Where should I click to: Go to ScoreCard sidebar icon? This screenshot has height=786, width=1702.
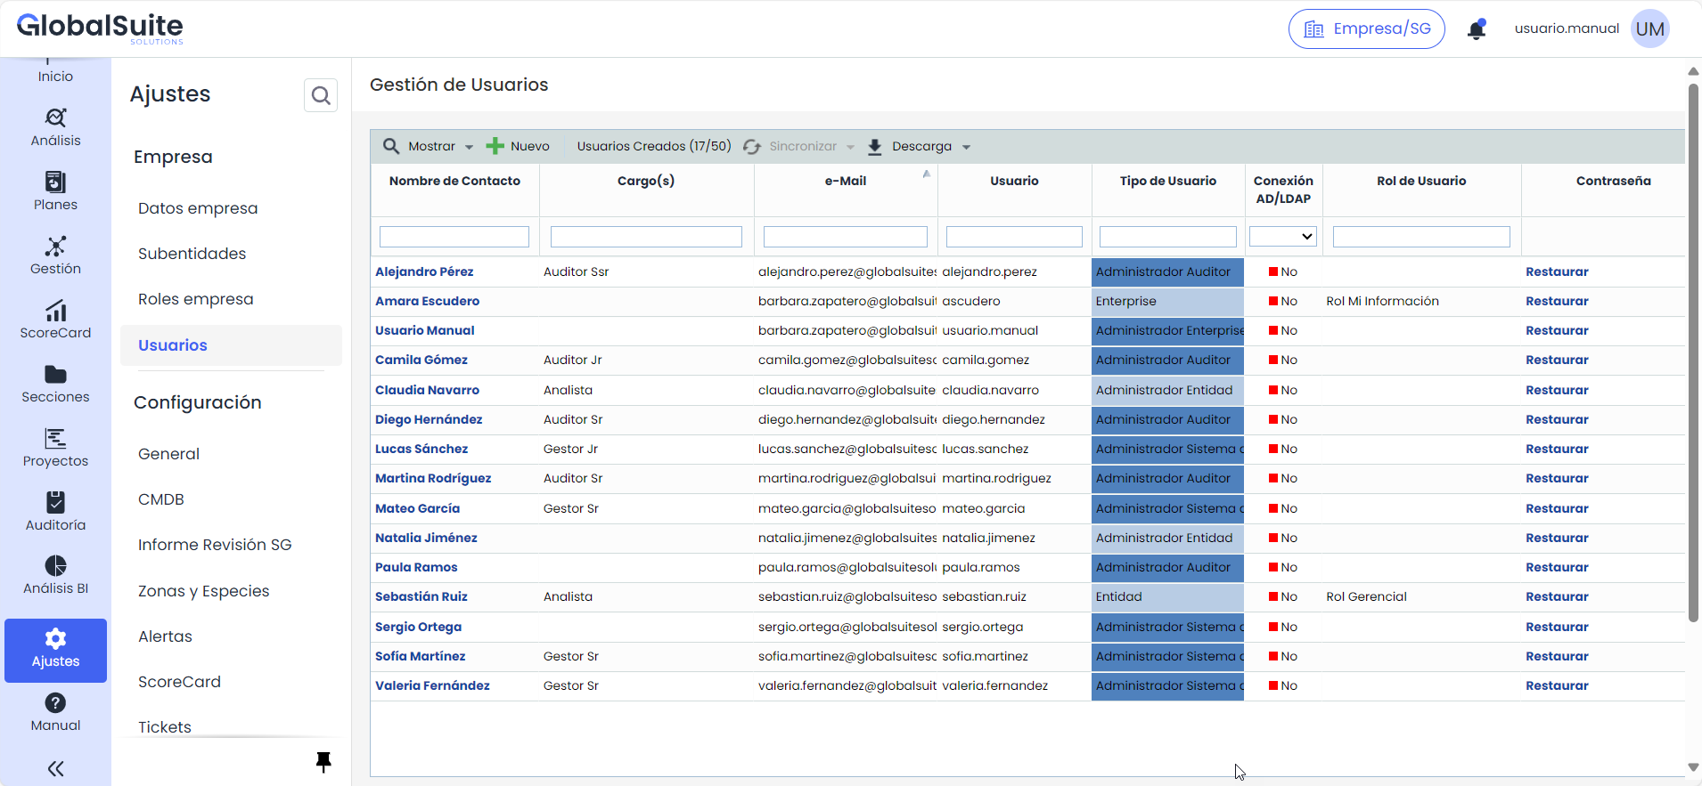pos(55,320)
